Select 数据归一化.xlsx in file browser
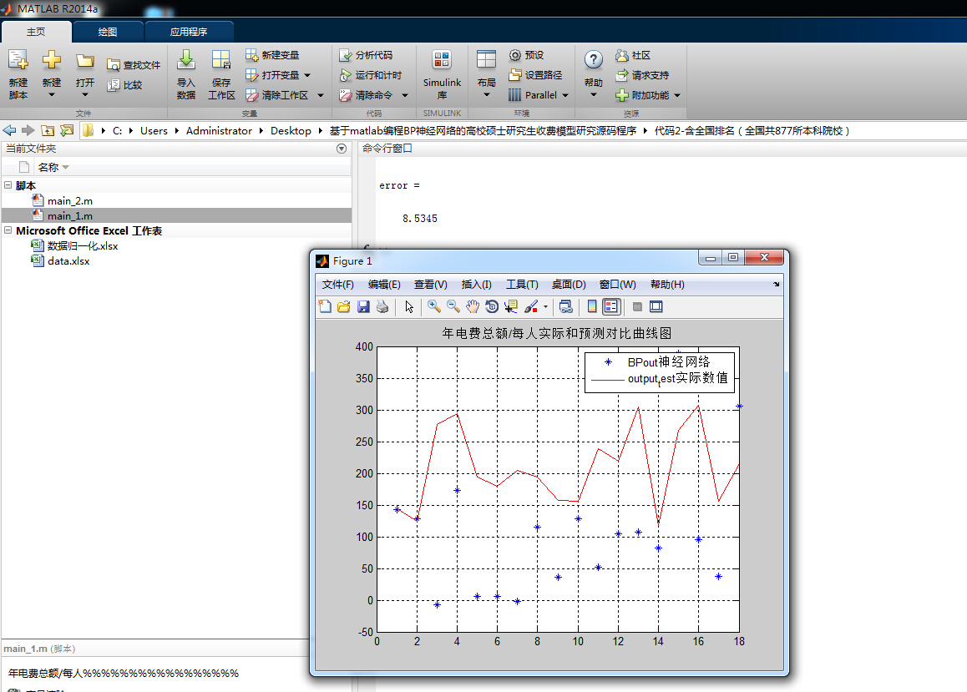The image size is (967, 692). click(x=82, y=246)
